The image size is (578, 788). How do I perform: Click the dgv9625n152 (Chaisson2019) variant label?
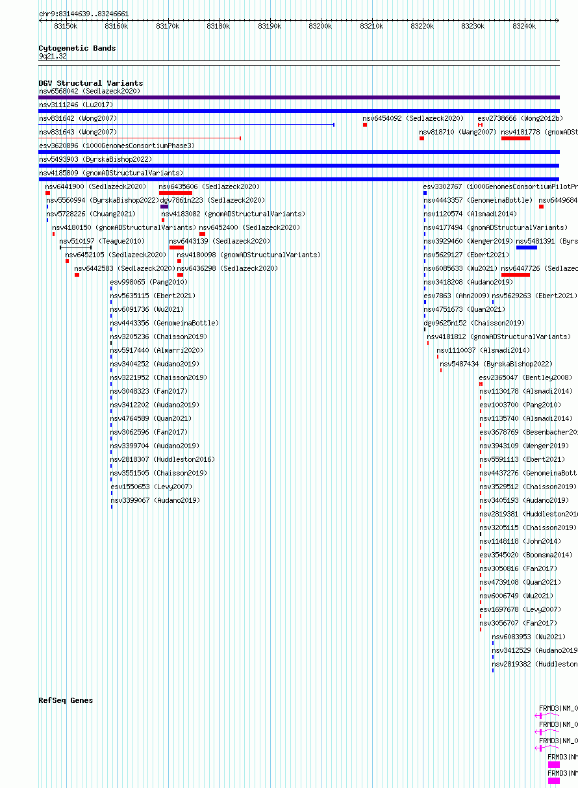474,324
